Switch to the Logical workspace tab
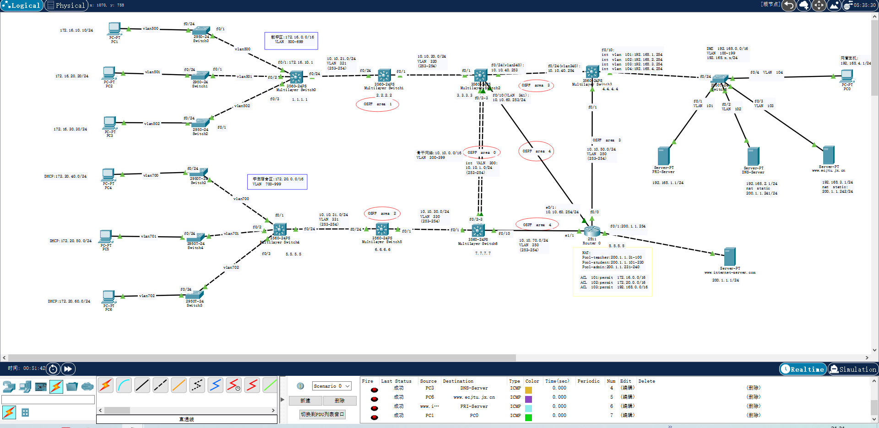 click(22, 5)
